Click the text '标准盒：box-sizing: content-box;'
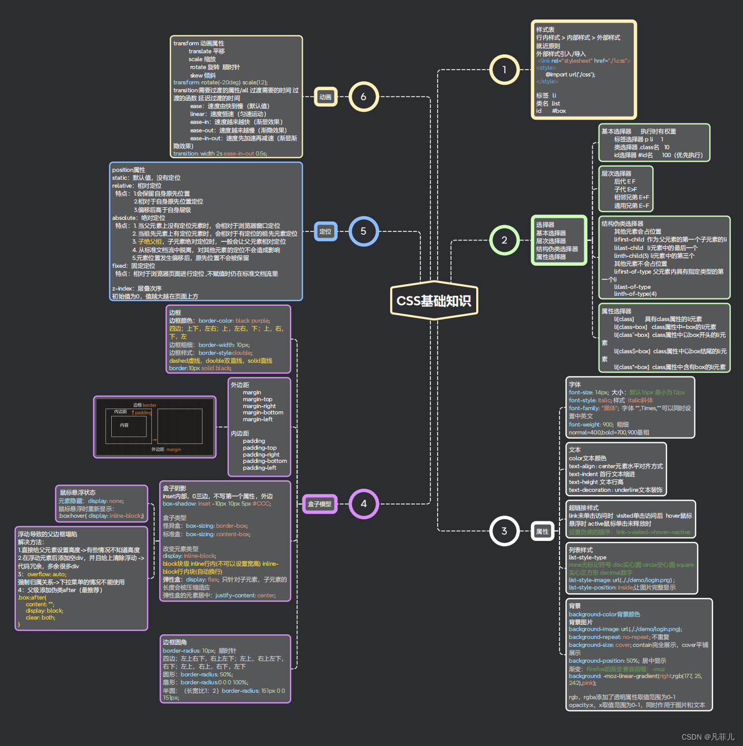 [x=207, y=534]
